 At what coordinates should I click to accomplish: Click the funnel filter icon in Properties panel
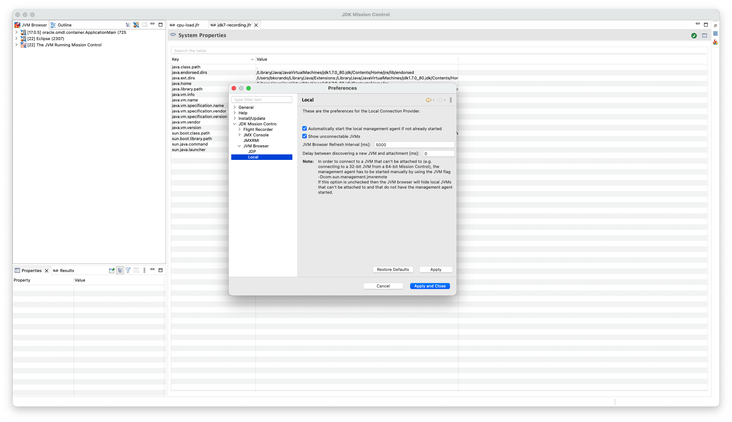point(128,271)
